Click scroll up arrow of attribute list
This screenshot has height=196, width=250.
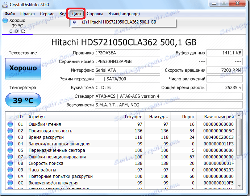[239, 115]
